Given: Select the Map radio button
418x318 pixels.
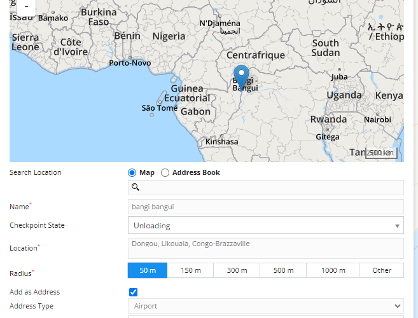Looking at the screenshot, I should 132,172.
